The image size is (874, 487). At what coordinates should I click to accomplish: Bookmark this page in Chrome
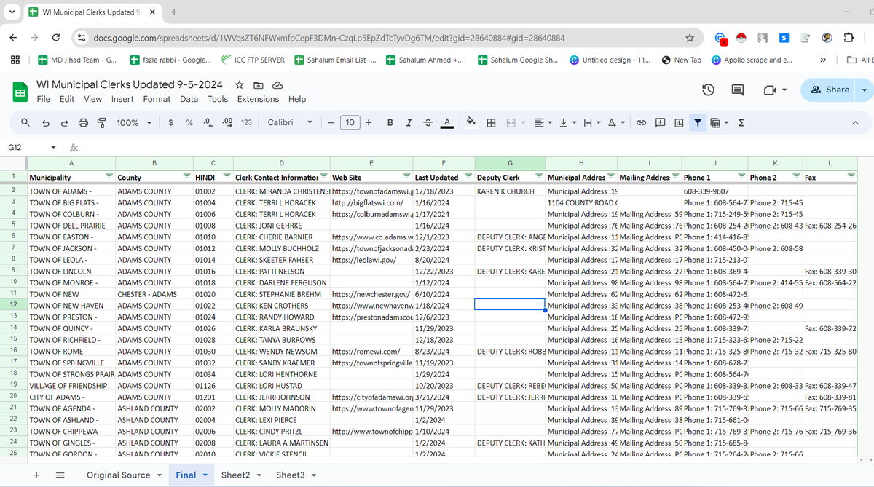[689, 38]
